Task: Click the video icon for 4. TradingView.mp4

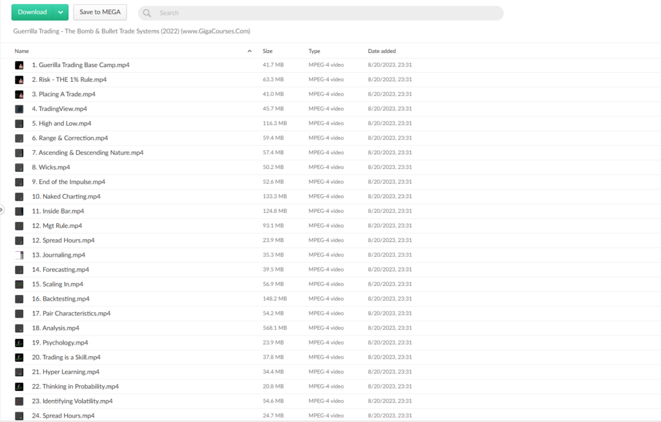Action: (x=19, y=109)
